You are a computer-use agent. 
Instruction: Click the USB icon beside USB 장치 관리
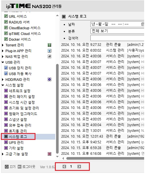pos(6,68)
